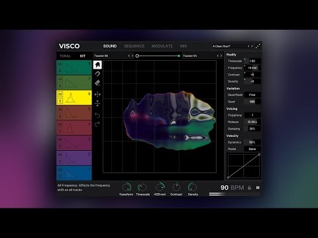
Task: Select the eraser tool
Action: point(97,83)
